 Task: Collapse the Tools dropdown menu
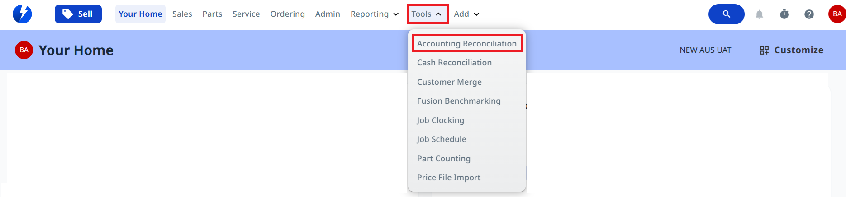tap(427, 14)
